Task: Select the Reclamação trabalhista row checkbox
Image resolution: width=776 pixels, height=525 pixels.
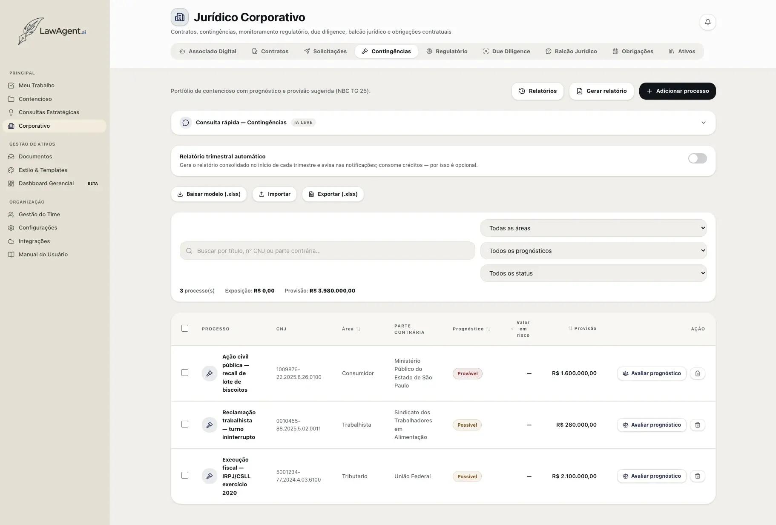Action: pos(185,424)
